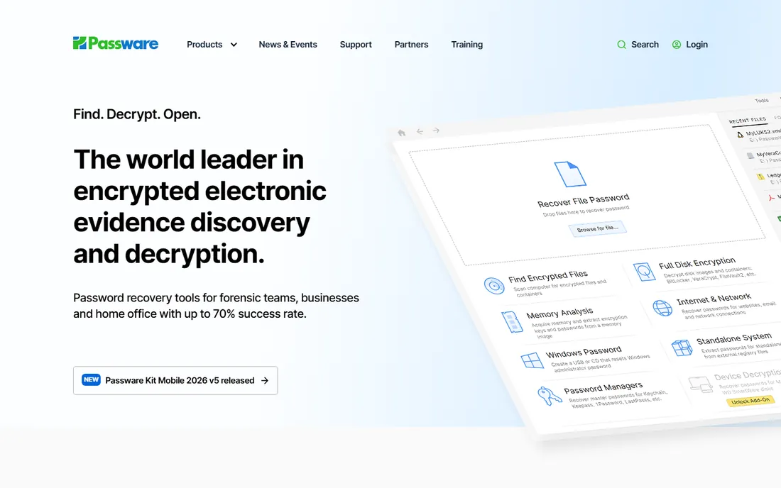Click the Recover File Password heading
Image resolution: width=781 pixels, height=488 pixels.
click(583, 200)
